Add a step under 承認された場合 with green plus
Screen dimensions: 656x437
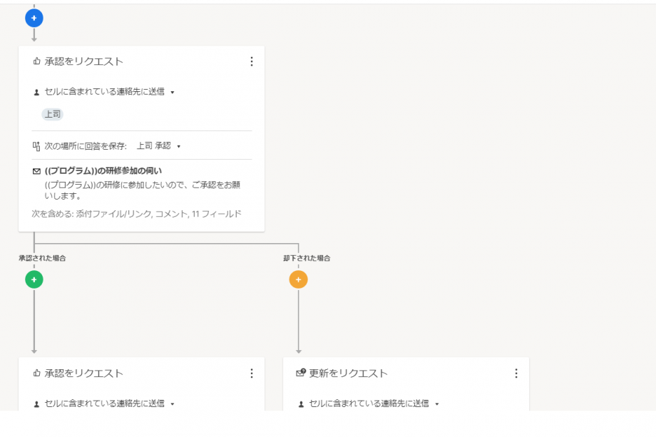click(34, 279)
